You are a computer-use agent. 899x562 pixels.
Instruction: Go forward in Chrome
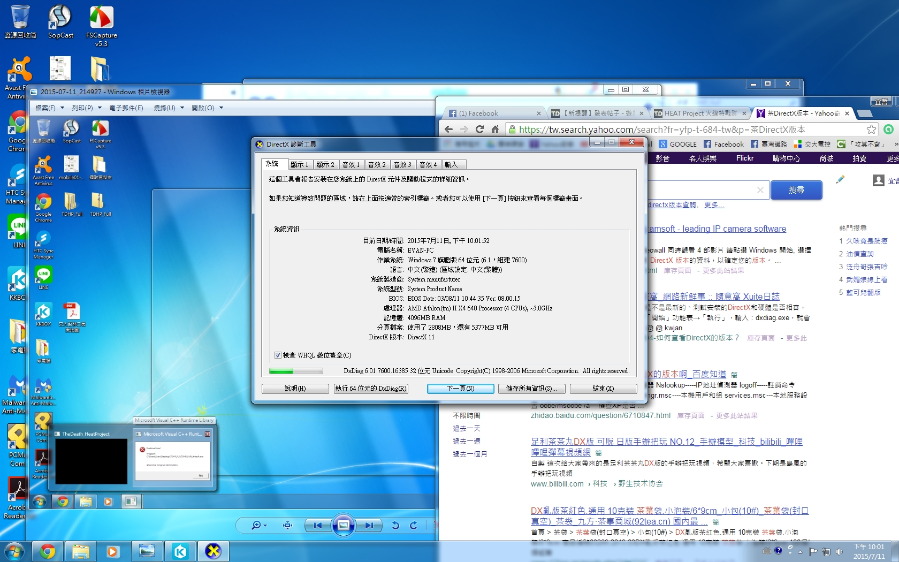tap(464, 129)
